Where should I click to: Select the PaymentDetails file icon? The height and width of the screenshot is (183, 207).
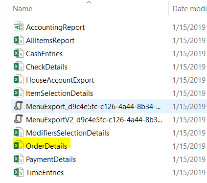click(19, 159)
